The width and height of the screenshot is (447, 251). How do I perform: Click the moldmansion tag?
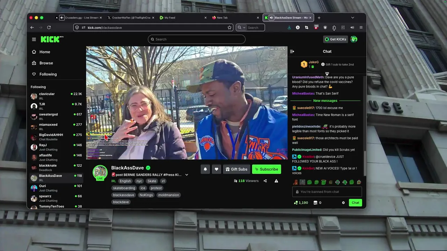click(169, 195)
